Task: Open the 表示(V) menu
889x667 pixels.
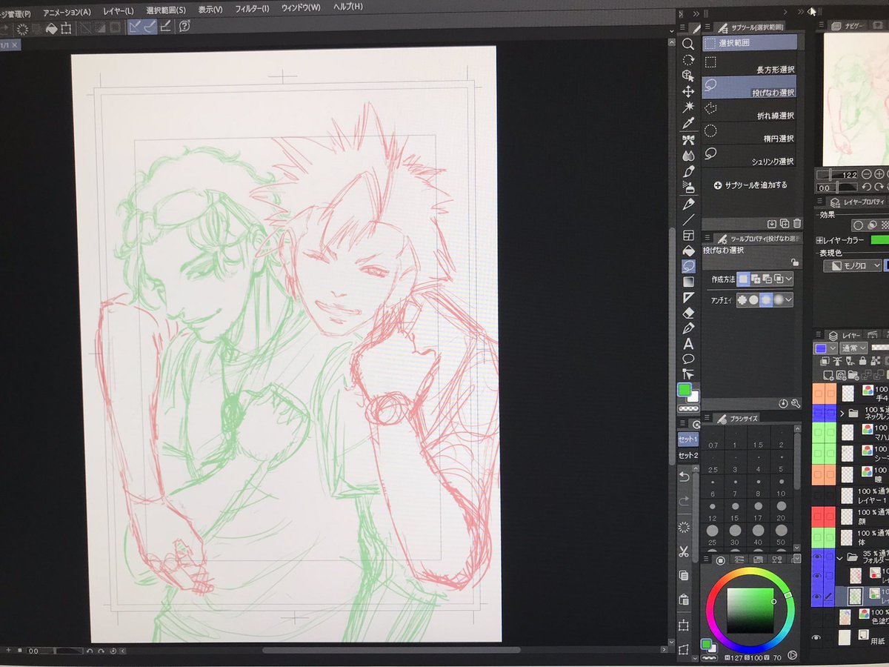Action: pyautogui.click(x=210, y=9)
